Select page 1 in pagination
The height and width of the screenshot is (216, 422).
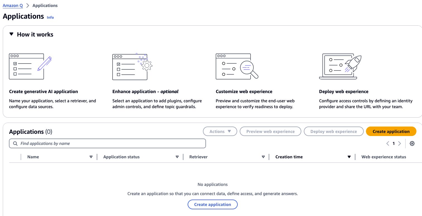[x=394, y=144]
